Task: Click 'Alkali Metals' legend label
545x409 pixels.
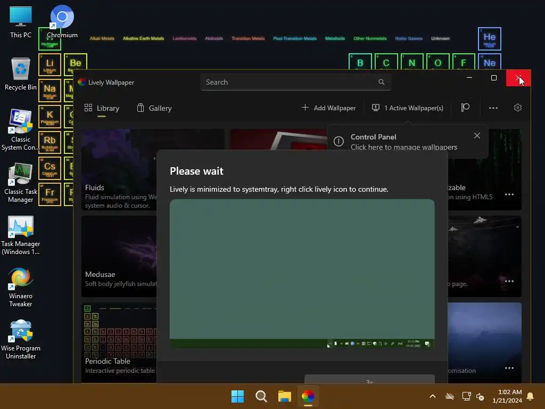Action: (102, 38)
